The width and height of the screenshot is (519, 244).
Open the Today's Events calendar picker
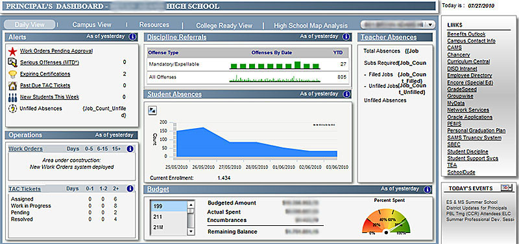[x=507, y=188]
